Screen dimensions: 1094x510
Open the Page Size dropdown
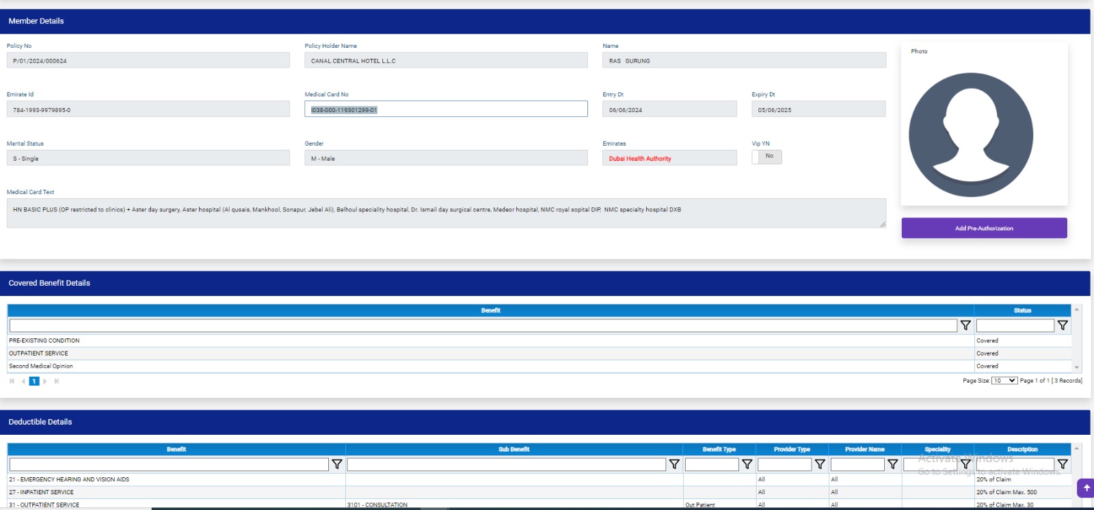(1004, 381)
